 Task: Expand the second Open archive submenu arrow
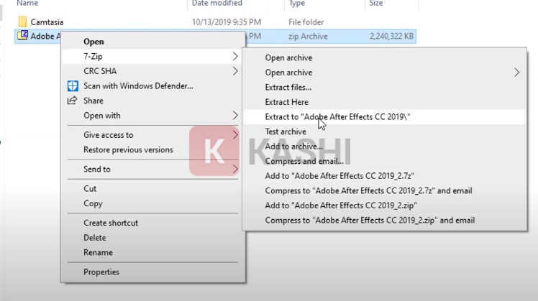516,73
